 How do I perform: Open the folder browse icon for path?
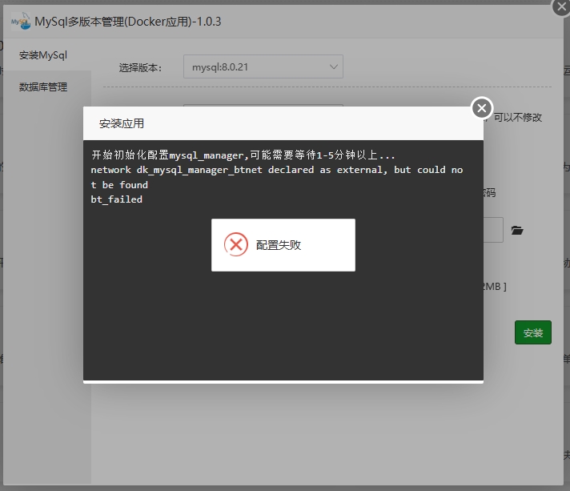pyautogui.click(x=517, y=230)
